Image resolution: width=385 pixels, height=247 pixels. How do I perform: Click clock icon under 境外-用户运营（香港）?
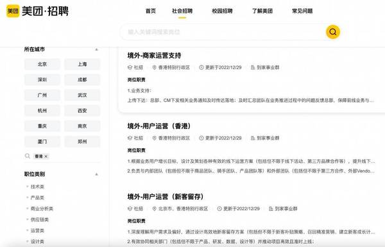[x=201, y=138]
